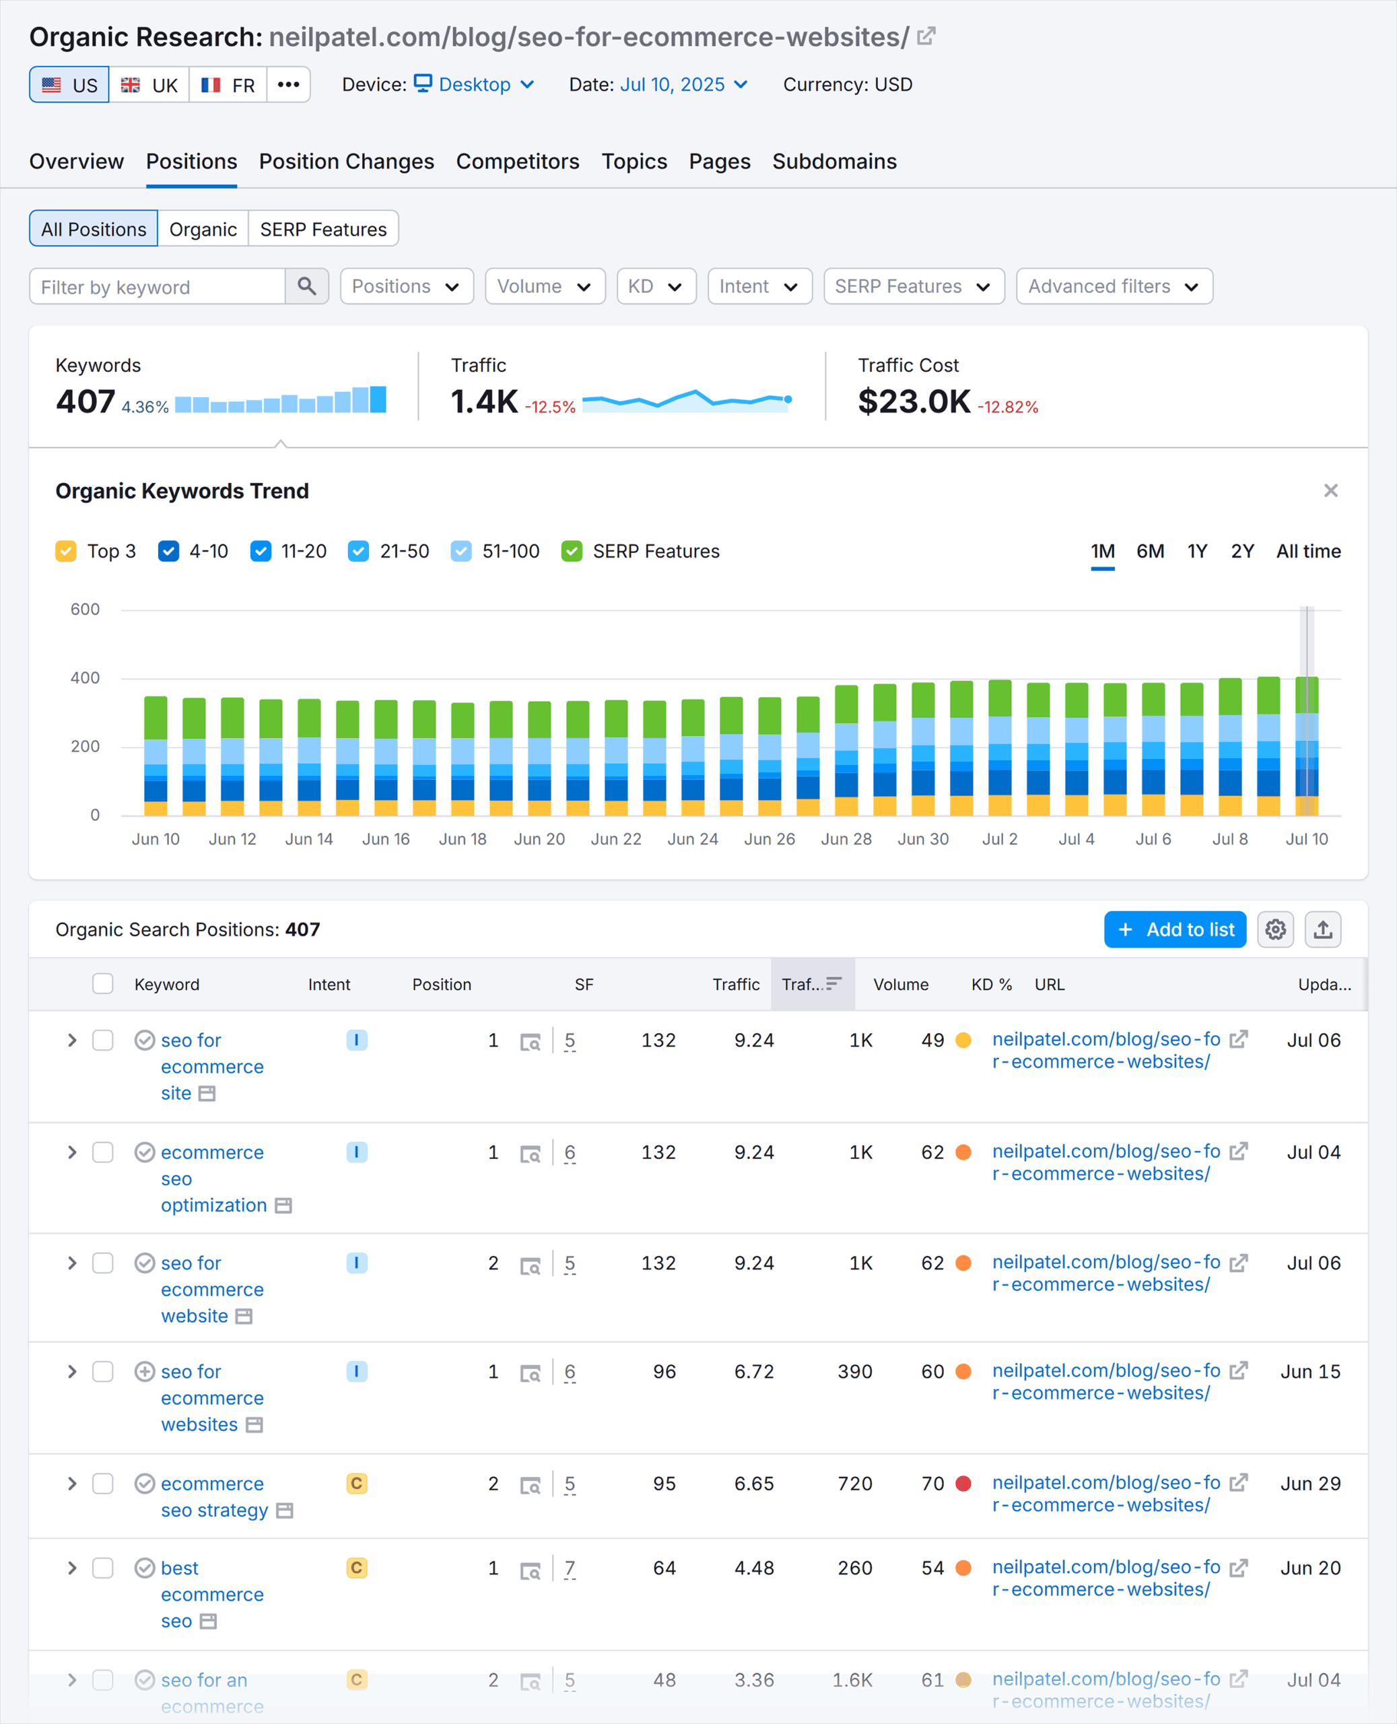This screenshot has width=1397, height=1724.
Task: Switch to the Topics tab
Action: [x=634, y=162]
